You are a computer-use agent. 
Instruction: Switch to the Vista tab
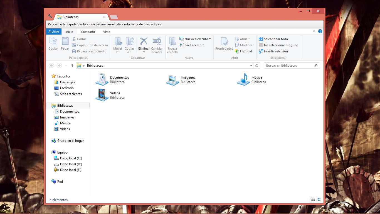(x=106, y=31)
